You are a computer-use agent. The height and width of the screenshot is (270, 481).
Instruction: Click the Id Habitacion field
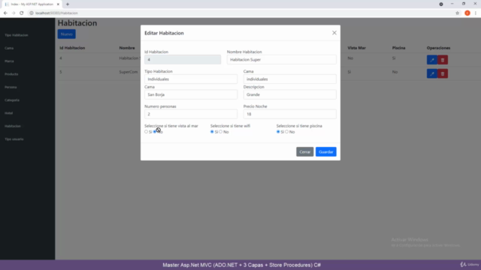[x=183, y=60]
